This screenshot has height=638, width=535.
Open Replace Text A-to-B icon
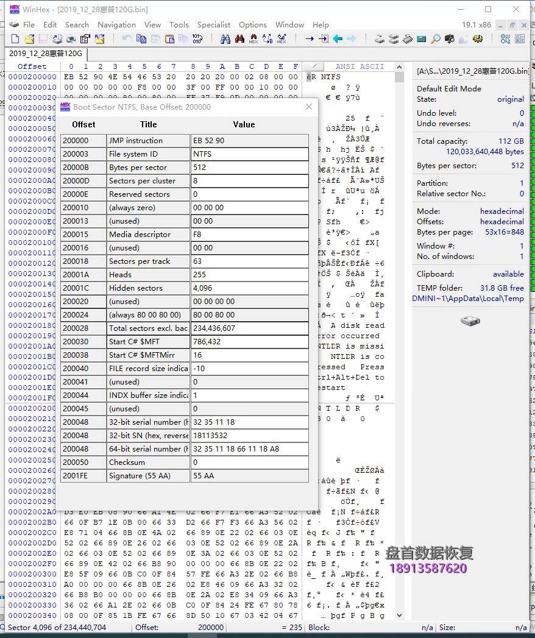267,39
